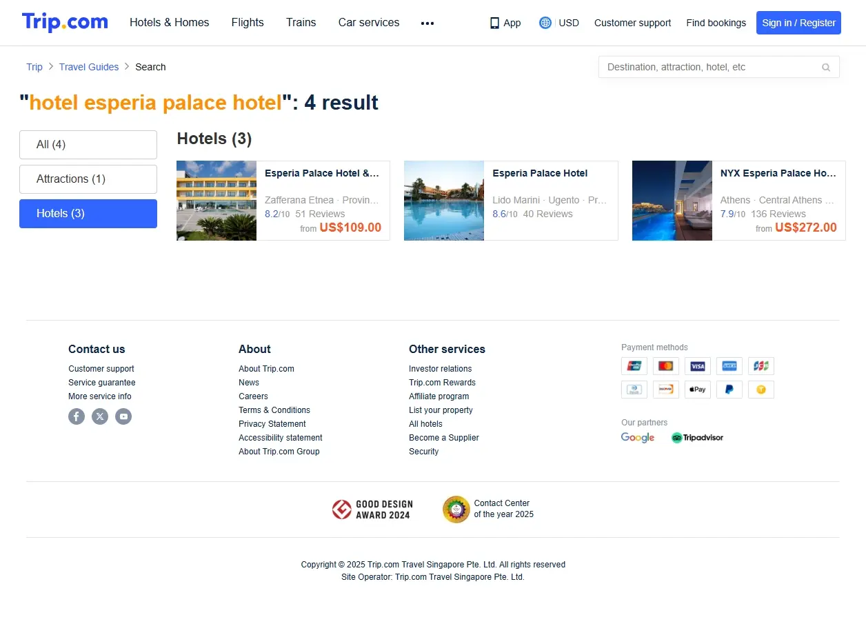This screenshot has width=866, height=635.
Task: Change currency from USD
Action: tap(569, 23)
